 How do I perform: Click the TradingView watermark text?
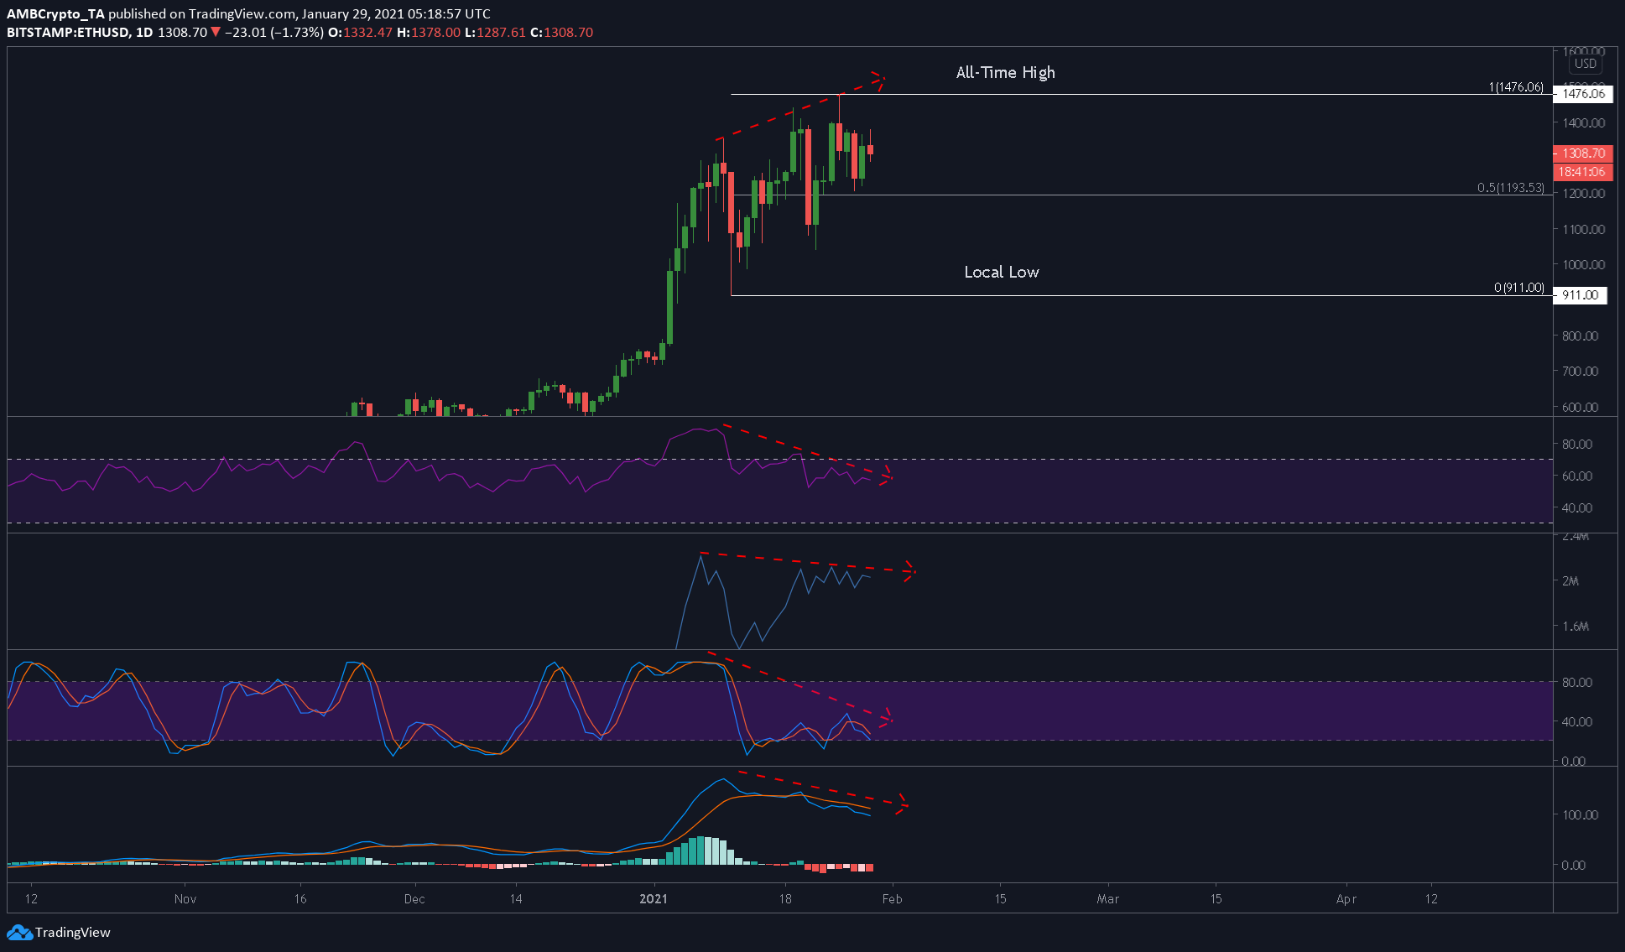tap(73, 933)
